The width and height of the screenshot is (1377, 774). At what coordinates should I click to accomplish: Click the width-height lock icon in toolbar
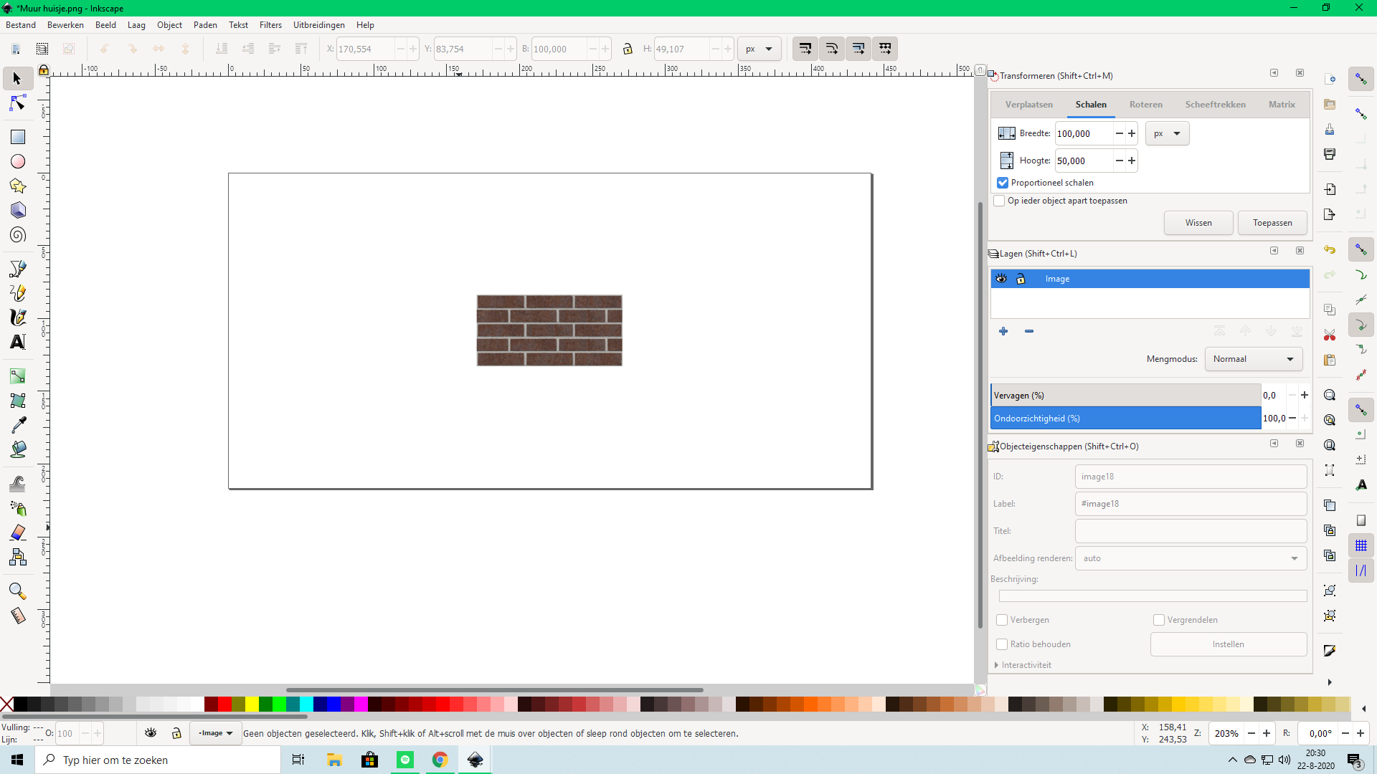628,49
